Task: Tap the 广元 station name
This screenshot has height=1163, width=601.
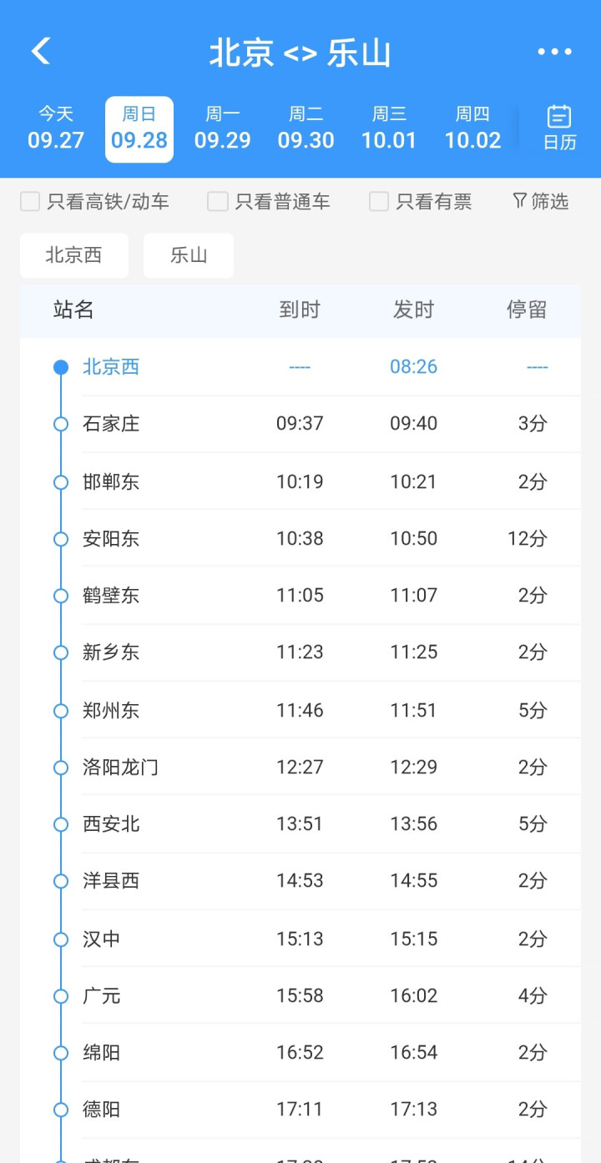Action: pos(102,996)
